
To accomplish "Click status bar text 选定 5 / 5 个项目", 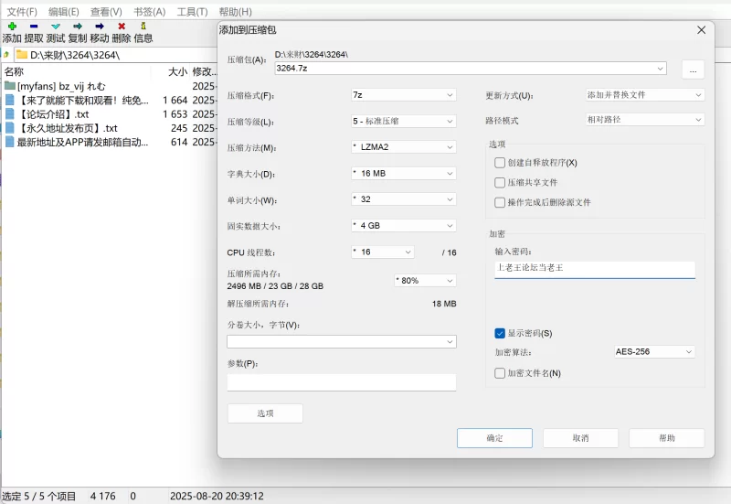I will [x=38, y=496].
